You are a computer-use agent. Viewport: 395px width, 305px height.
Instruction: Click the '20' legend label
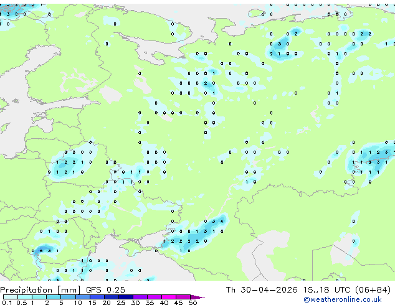[107, 303]
